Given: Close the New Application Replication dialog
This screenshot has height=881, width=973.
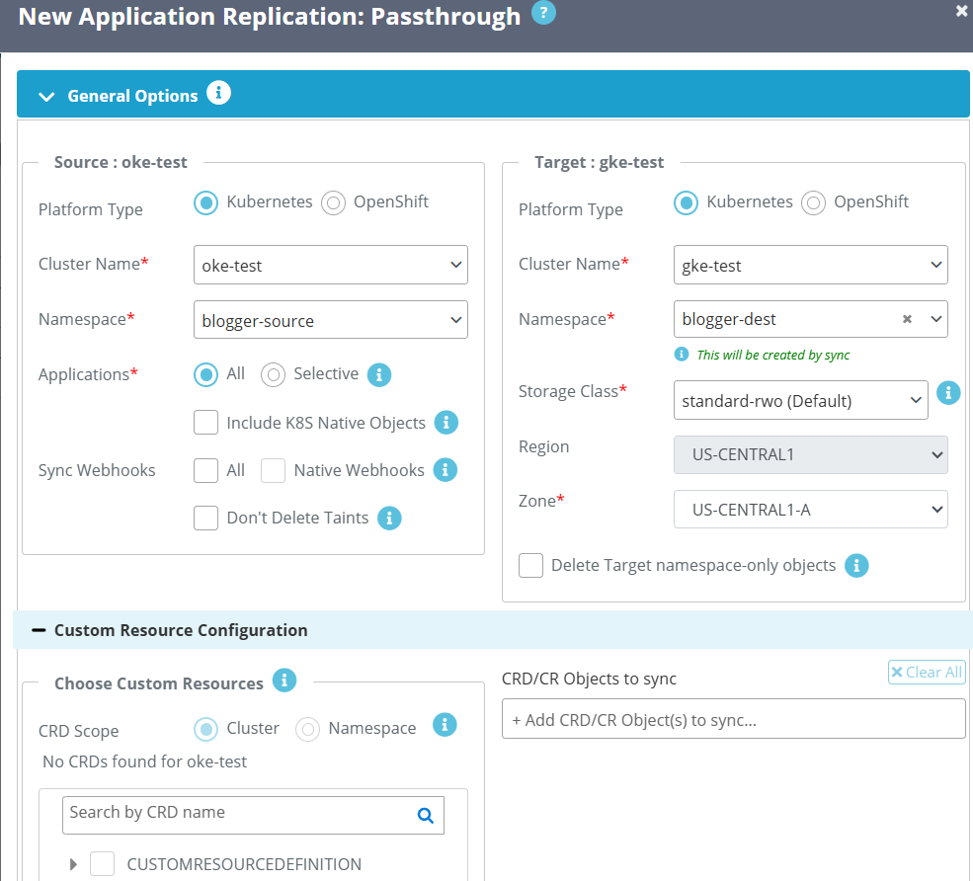Looking at the screenshot, I should pos(962,11).
